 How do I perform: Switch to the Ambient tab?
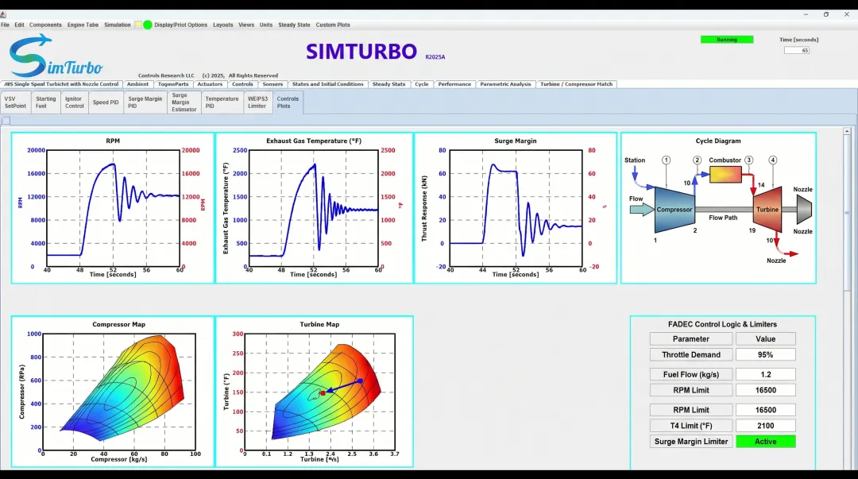pyautogui.click(x=137, y=84)
